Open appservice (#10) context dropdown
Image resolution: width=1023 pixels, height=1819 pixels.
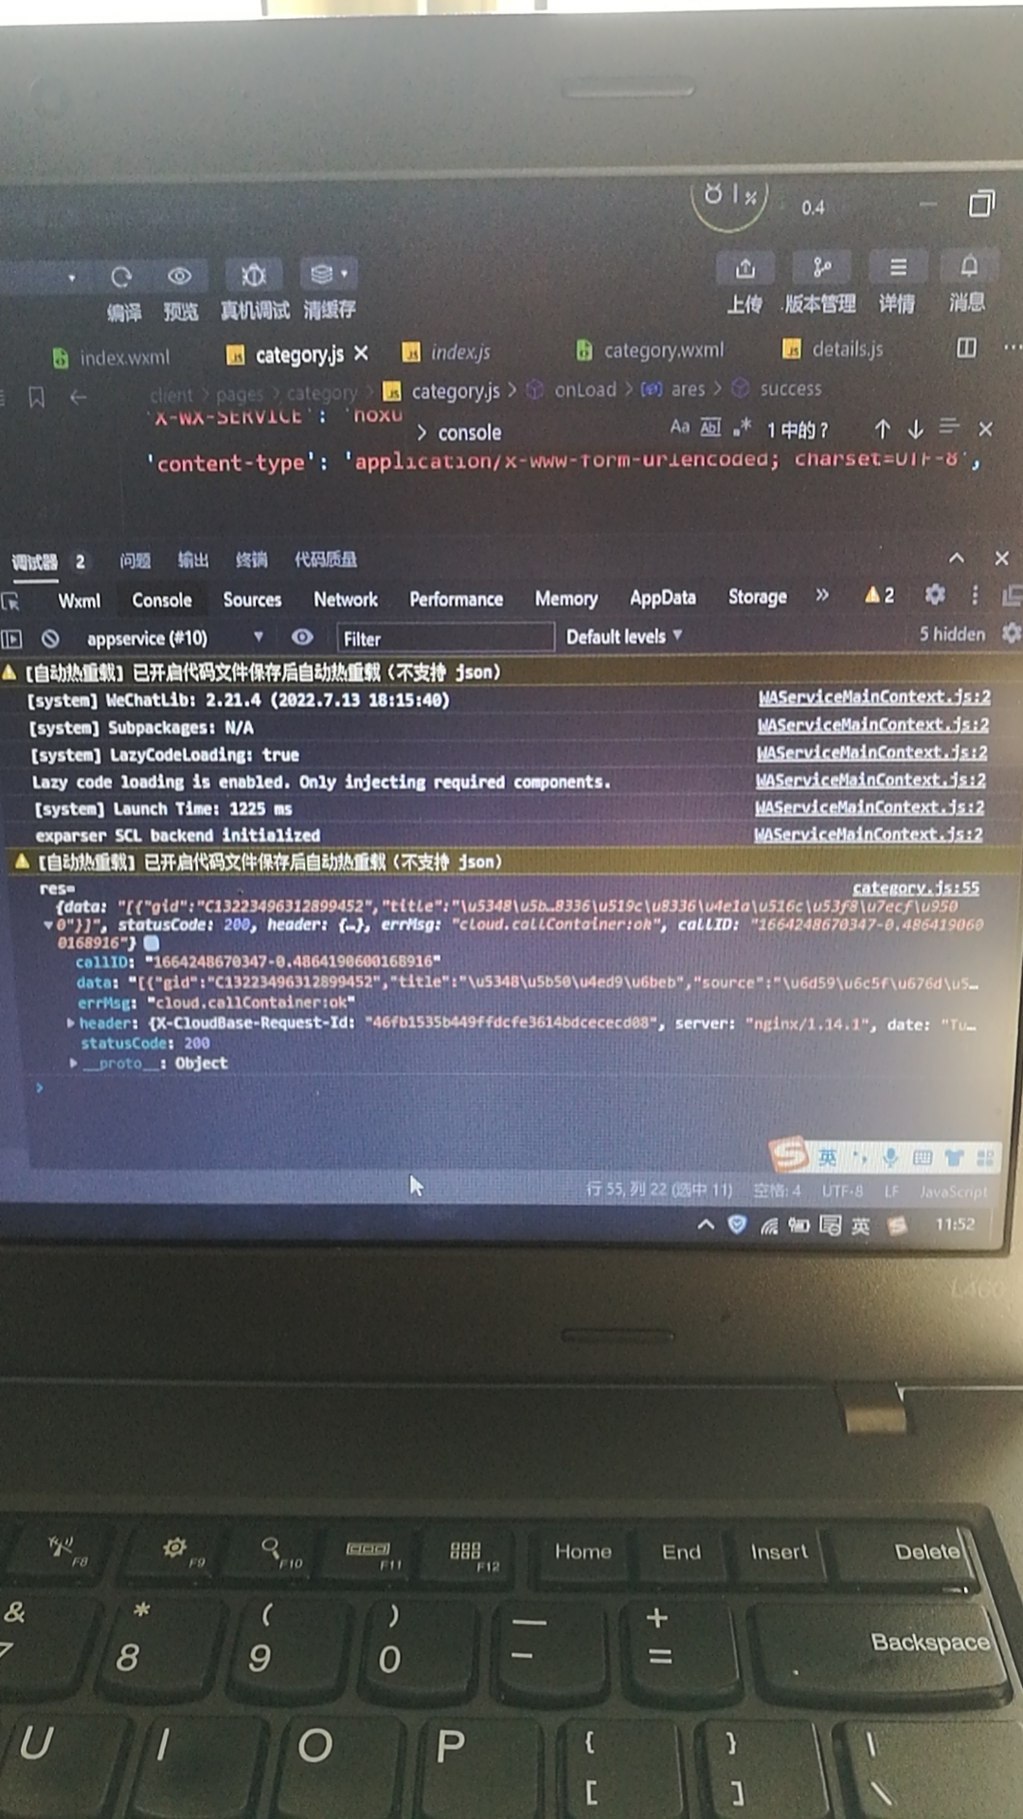coord(174,639)
